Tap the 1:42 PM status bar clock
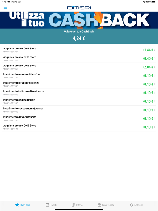This screenshot has width=158, height=211. point(6,2)
